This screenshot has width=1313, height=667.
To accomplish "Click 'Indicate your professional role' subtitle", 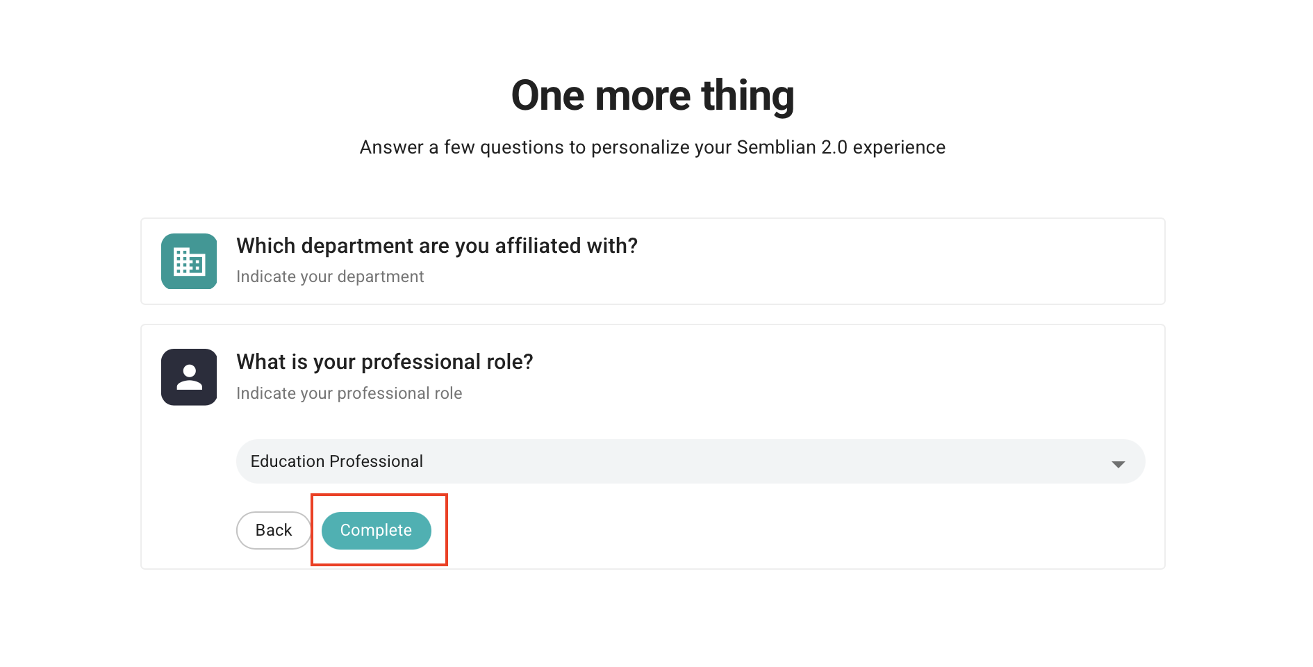I will tap(349, 393).
